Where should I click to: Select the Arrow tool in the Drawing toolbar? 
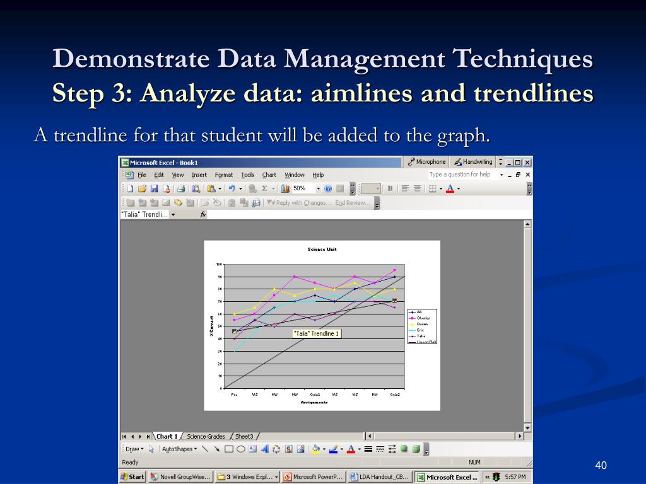tap(217, 449)
